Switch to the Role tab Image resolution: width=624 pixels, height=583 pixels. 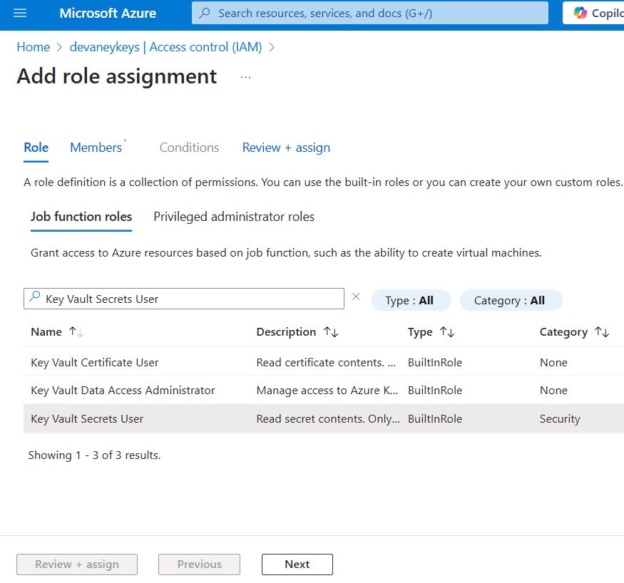coord(36,148)
